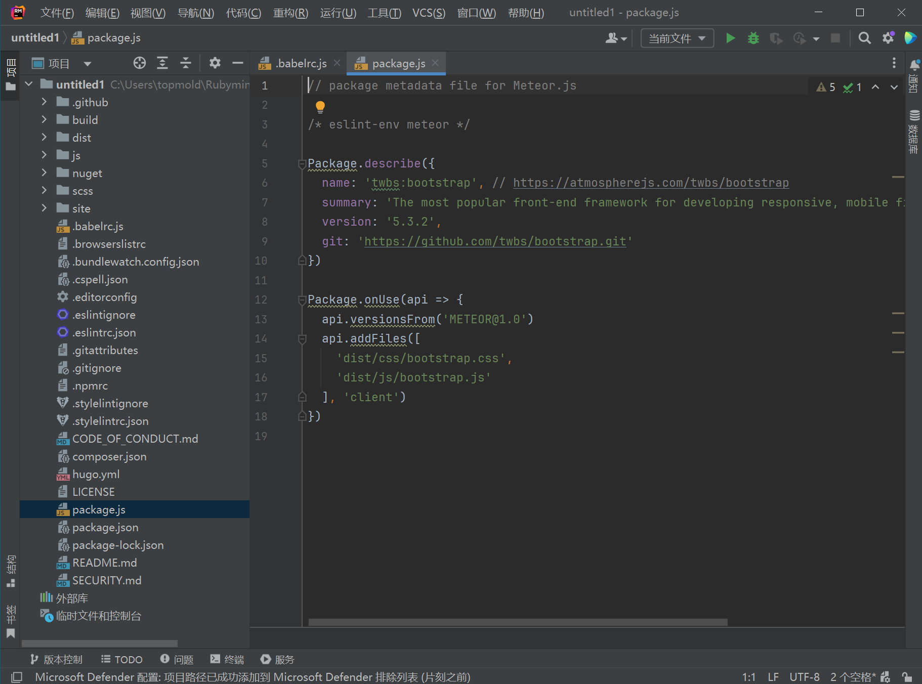The width and height of the screenshot is (922, 684).
Task: Toggle read-only lock icon in status bar
Action: [x=907, y=677]
